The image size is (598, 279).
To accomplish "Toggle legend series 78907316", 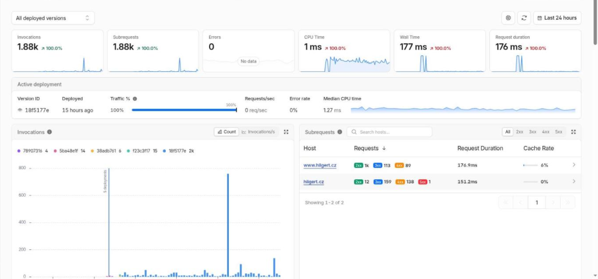I will (33, 151).
